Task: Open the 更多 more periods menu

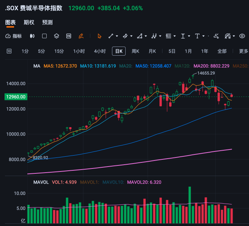Action: point(243,51)
